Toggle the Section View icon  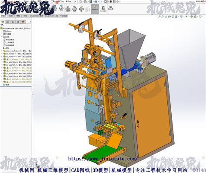(x=169, y=16)
